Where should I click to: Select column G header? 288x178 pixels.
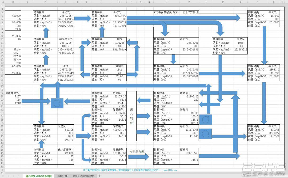coord(66,2)
